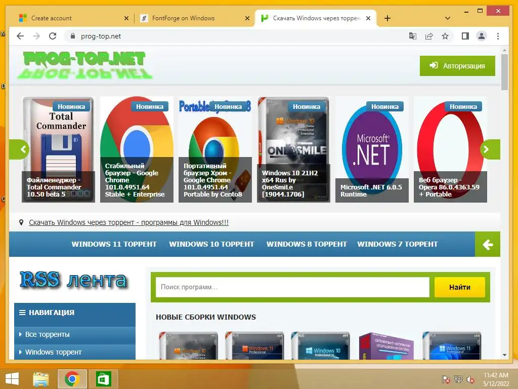
Task: Open Windows 10 Professional VL blue thumbnail
Action: pyautogui.click(x=320, y=346)
